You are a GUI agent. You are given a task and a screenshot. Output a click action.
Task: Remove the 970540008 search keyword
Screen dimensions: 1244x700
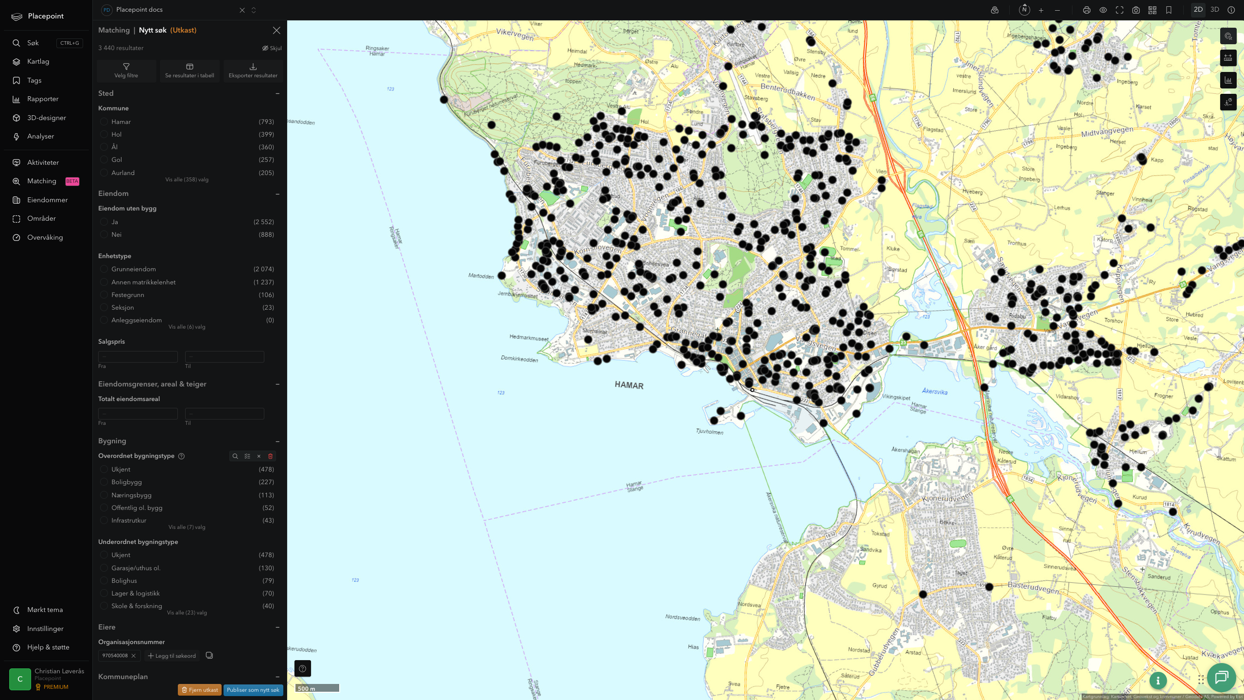pyautogui.click(x=134, y=656)
